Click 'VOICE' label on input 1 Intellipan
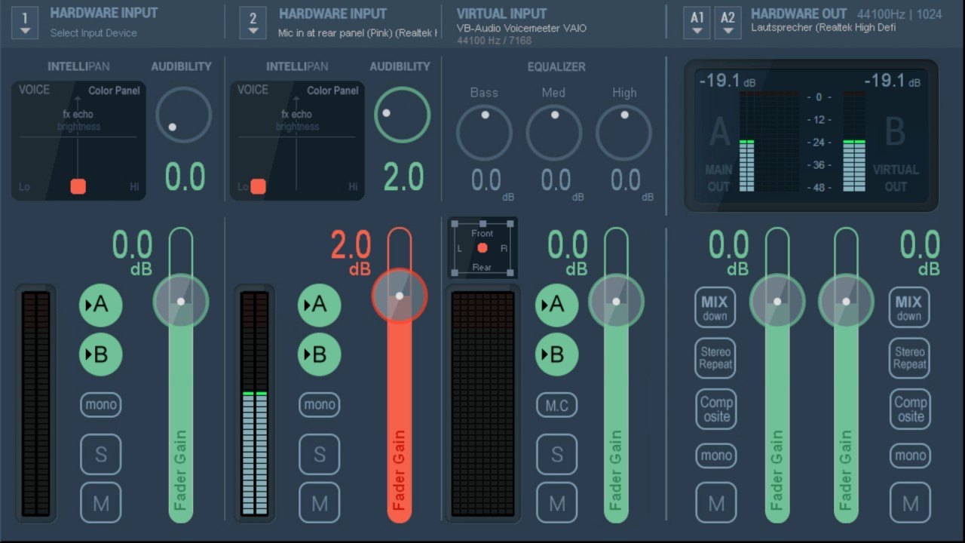965x543 pixels. (34, 90)
